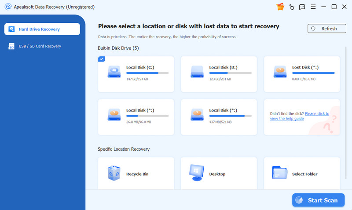
Task: Click the Local Disk (D:) drive icon
Action: pos(197,72)
